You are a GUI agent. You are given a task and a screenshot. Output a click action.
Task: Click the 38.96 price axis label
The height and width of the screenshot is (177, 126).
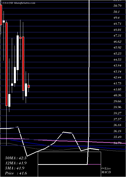point(117,107)
